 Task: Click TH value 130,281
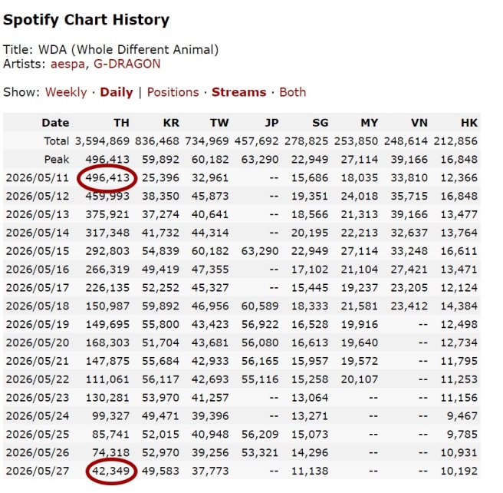pyautogui.click(x=107, y=397)
